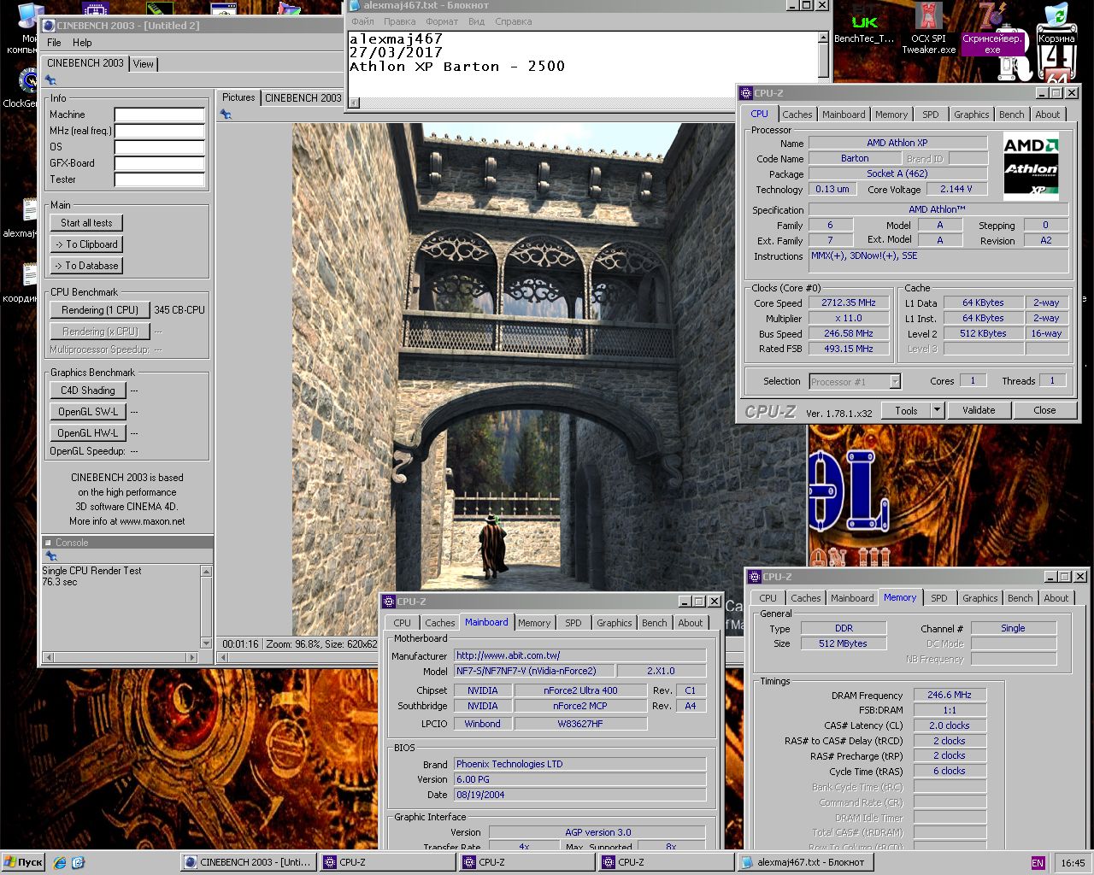Click the http://www.abit.com.tw/ manufacturer text
1094x875 pixels.
508,655
